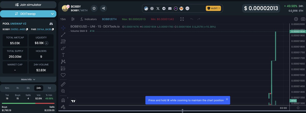Dismiss the zooming hint notification
306x113 pixels.
(227, 99)
